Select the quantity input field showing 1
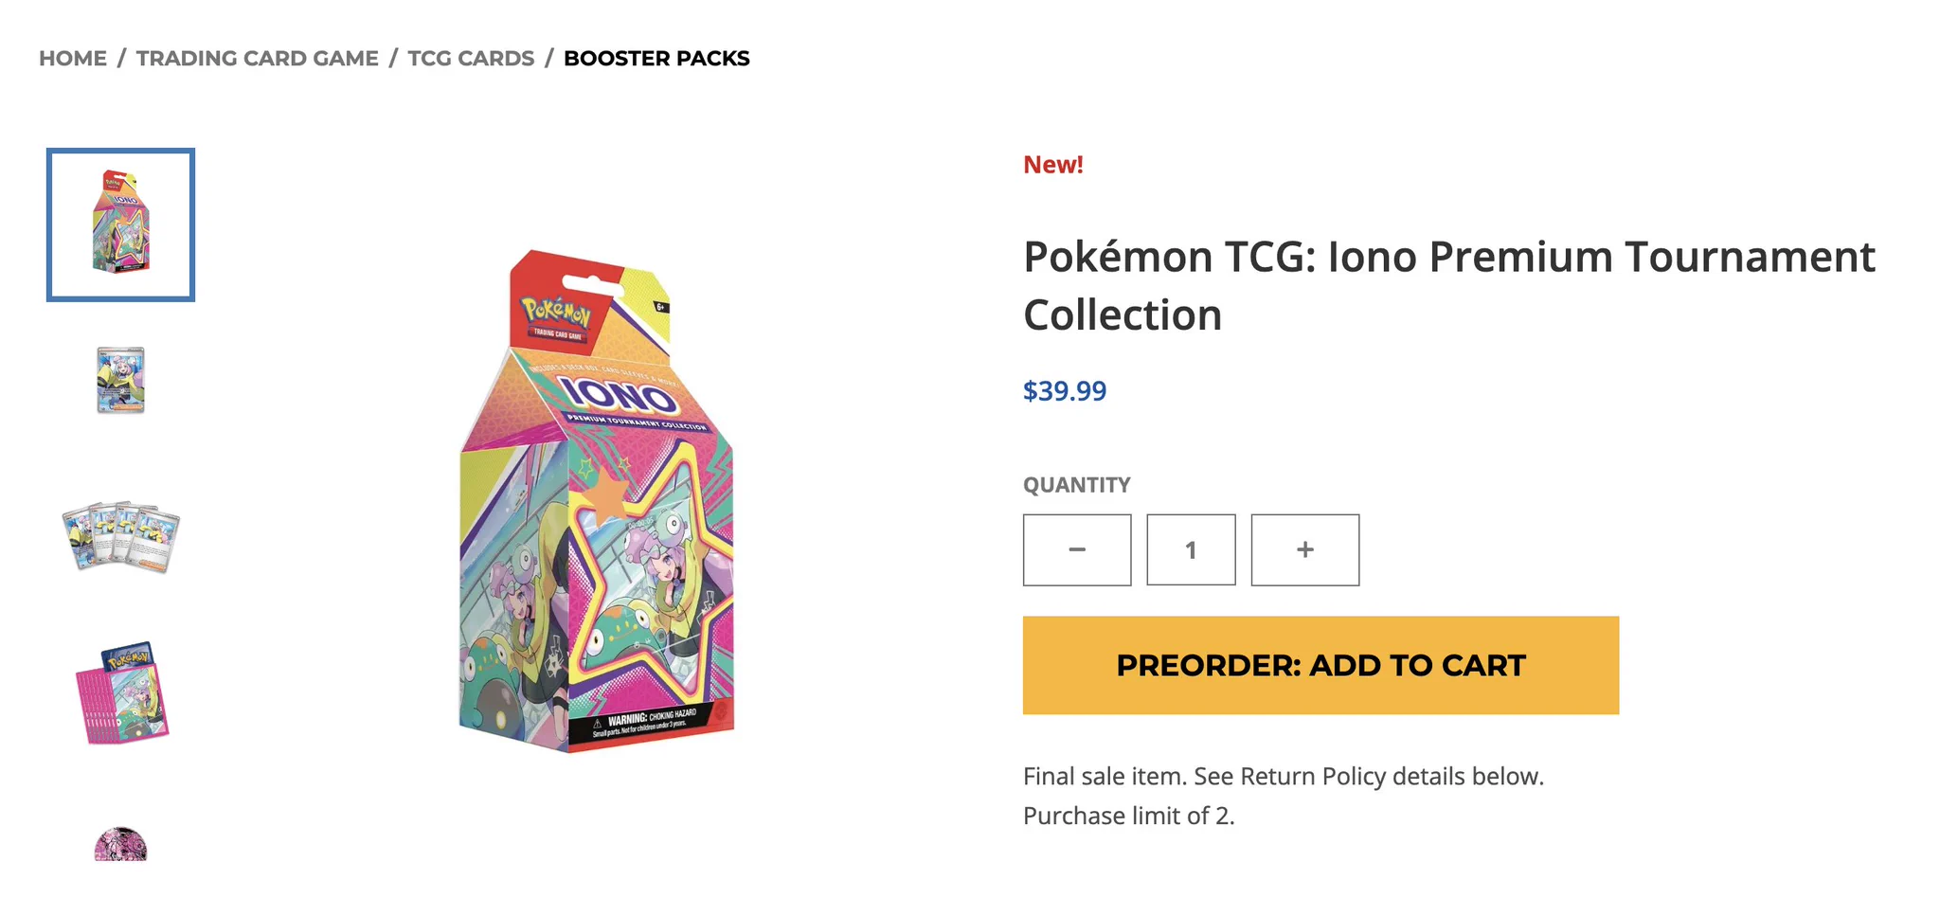 (x=1191, y=550)
